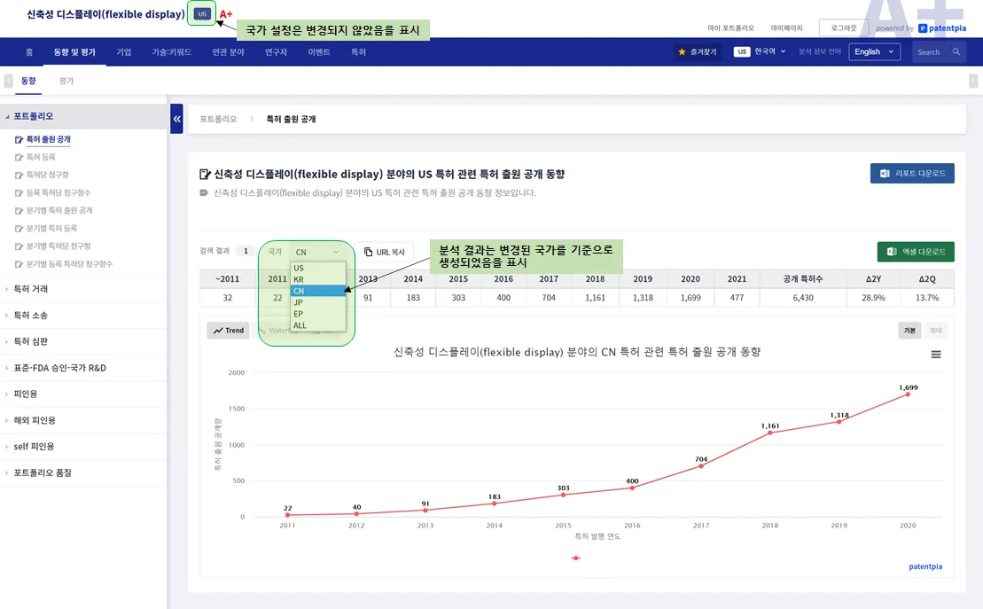Select JP in country list
Image resolution: width=983 pixels, height=609 pixels.
click(318, 302)
